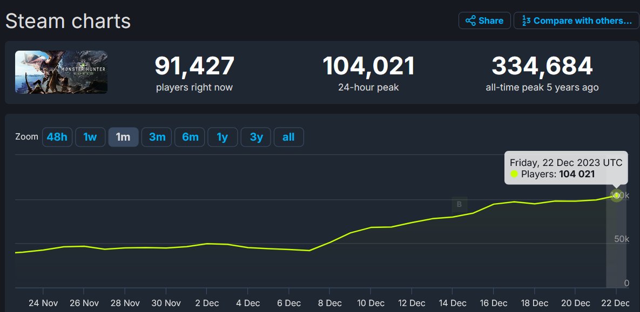Screen dimensions: 640x312
Task: Click the 0 y-axis label
Action: click(x=627, y=283)
